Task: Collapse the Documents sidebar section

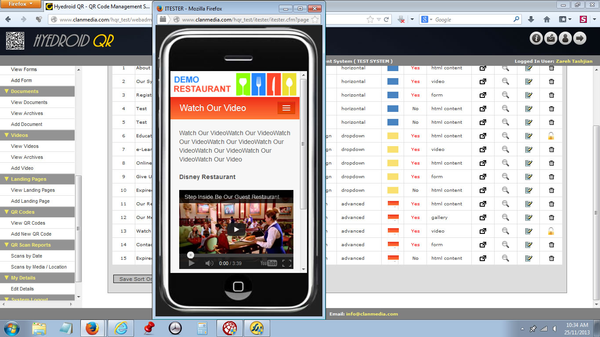Action: point(7,91)
